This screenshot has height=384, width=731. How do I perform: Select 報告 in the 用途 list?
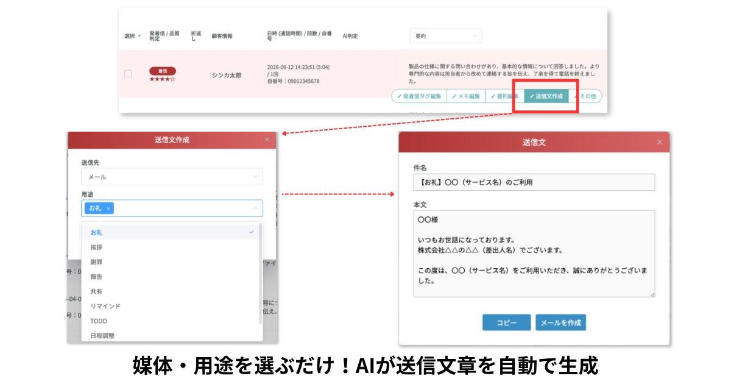coord(171,277)
